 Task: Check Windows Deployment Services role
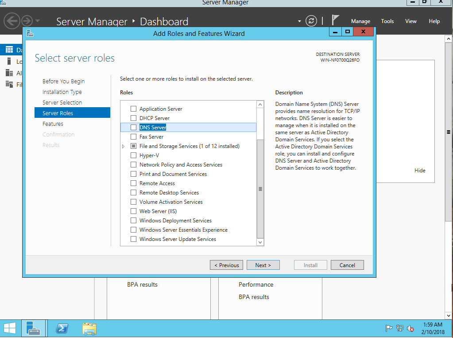pos(133,220)
